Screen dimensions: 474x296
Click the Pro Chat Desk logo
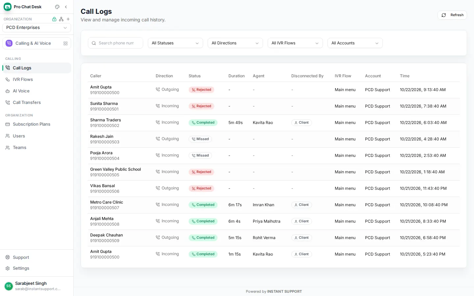point(8,7)
